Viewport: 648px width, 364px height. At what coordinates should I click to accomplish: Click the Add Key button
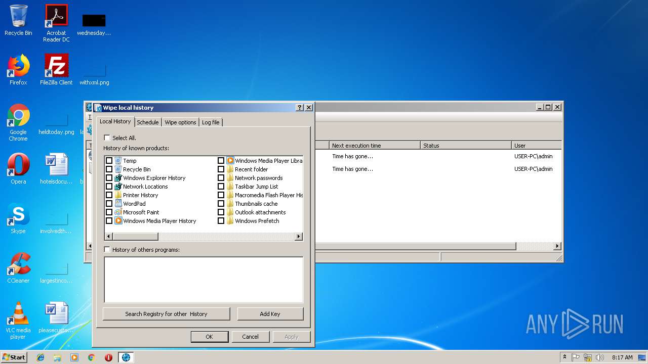coord(270,314)
